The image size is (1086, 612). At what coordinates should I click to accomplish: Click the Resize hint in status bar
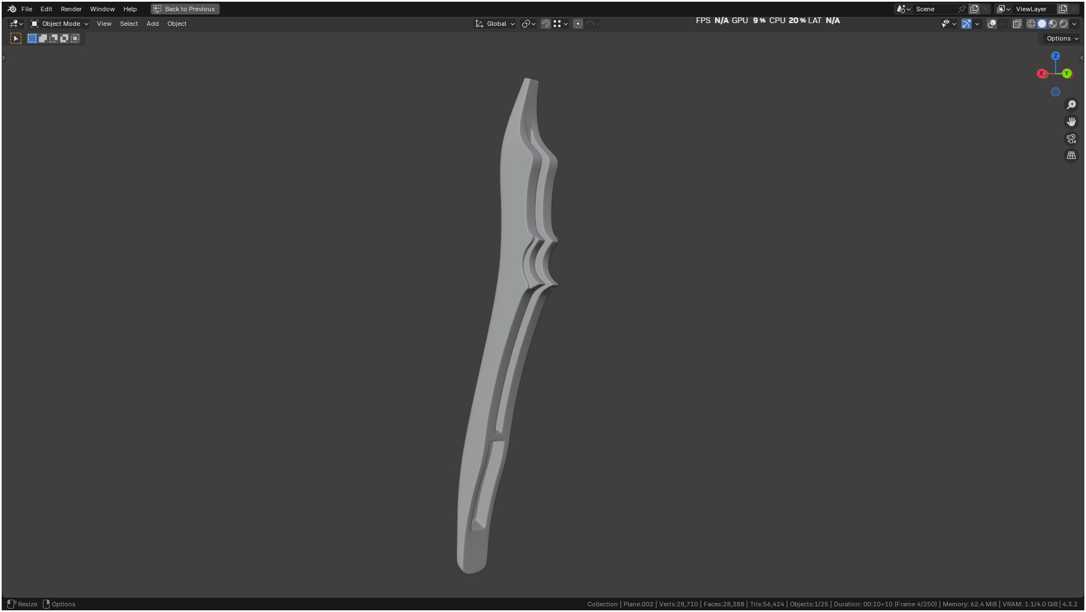(23, 604)
